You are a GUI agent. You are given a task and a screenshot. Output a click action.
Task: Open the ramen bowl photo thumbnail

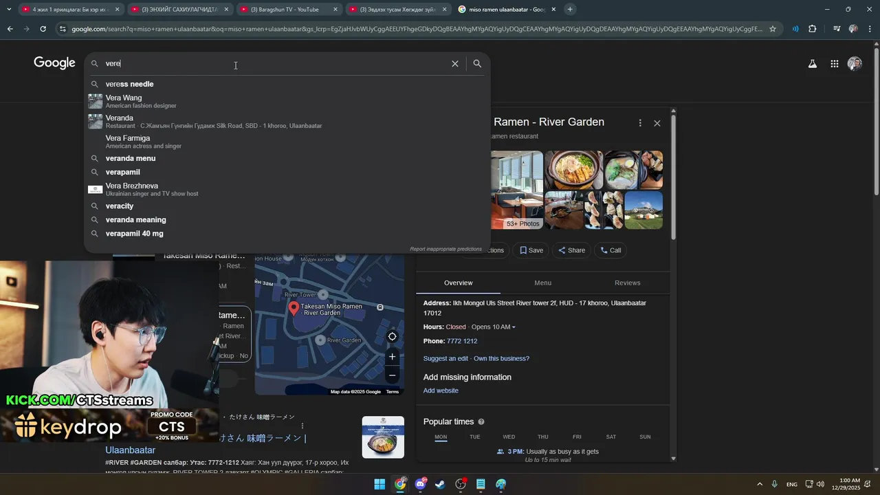click(x=573, y=170)
